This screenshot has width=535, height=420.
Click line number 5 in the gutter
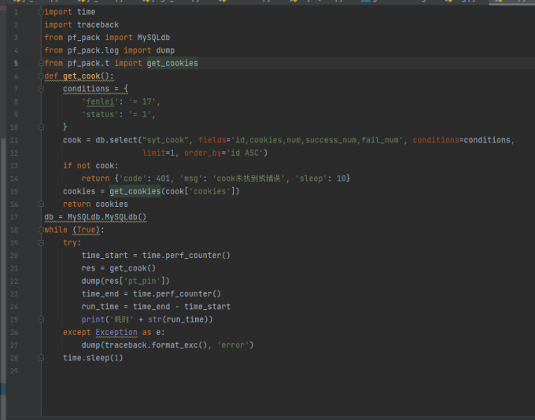16,64
